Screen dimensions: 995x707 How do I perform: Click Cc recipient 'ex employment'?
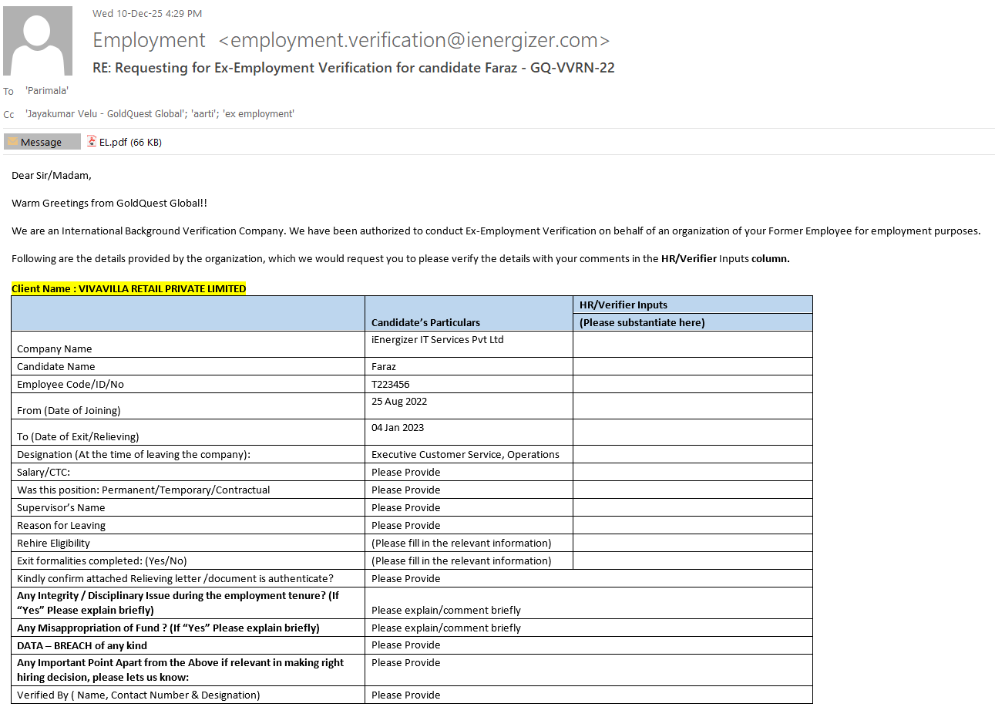[x=259, y=114]
